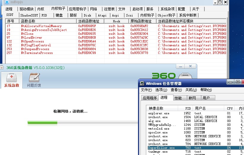Click the mlfepjs app icon in the title bar
244x155 pixels.
[x=7, y=2]
